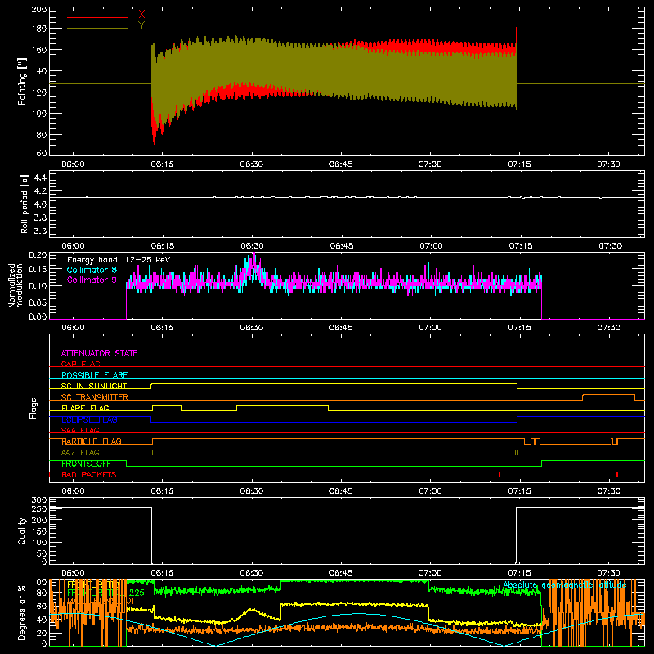
Task: Click the '3.8' roll period tick
Action: coord(40,217)
